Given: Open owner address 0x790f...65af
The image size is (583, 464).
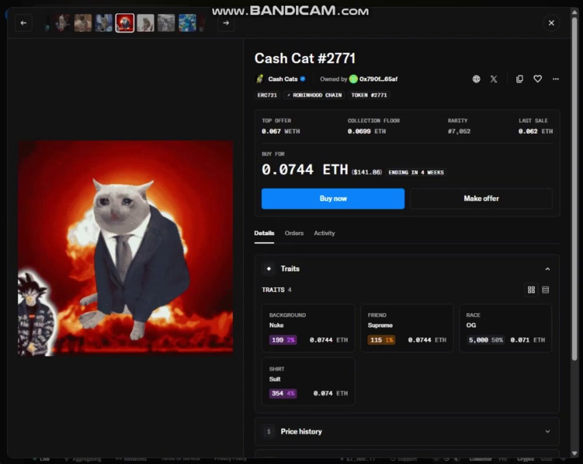Looking at the screenshot, I should [x=378, y=79].
